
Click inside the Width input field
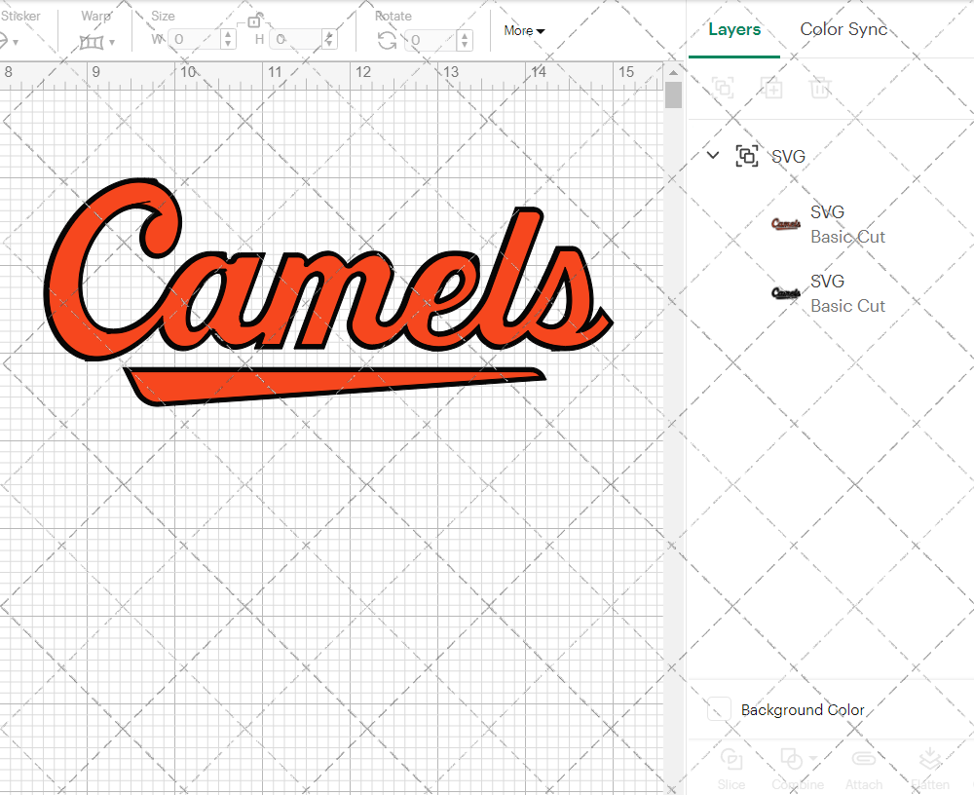195,39
